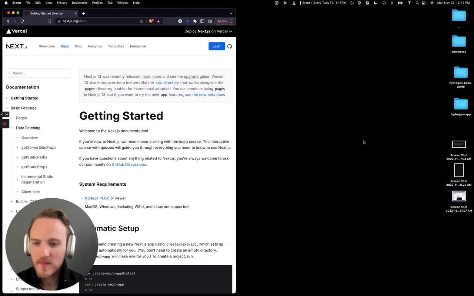The height and width of the screenshot is (296, 474).
Task: Open the Brave Wallet icon
Action: (x=210, y=21)
